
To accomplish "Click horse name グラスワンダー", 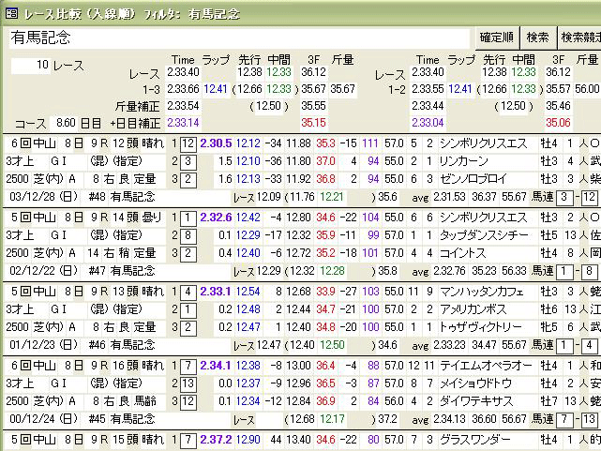I will pyautogui.click(x=475, y=440).
